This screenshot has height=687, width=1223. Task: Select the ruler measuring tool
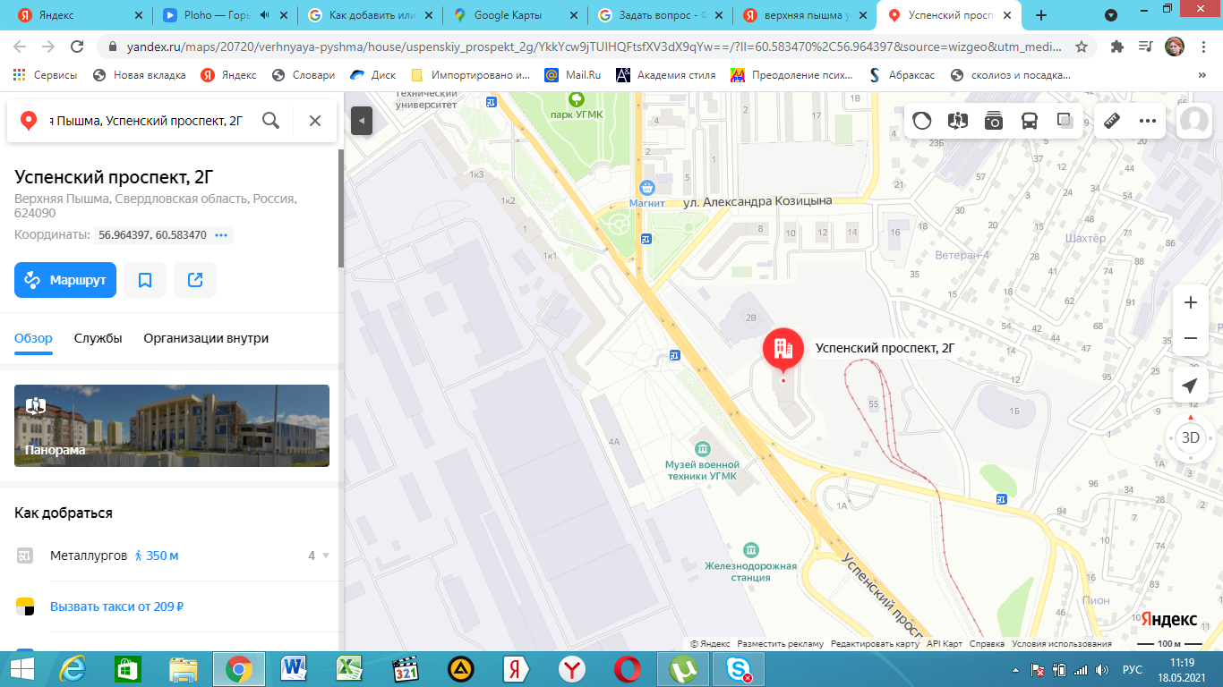pos(1112,121)
